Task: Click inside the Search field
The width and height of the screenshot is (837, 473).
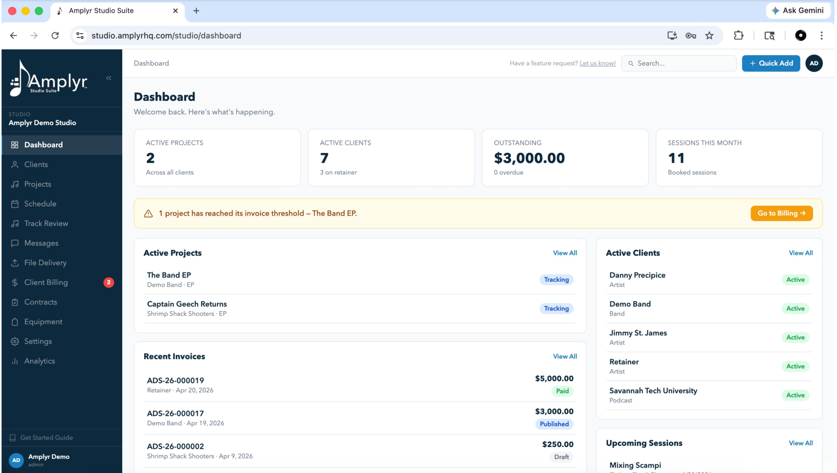Action: (x=678, y=63)
